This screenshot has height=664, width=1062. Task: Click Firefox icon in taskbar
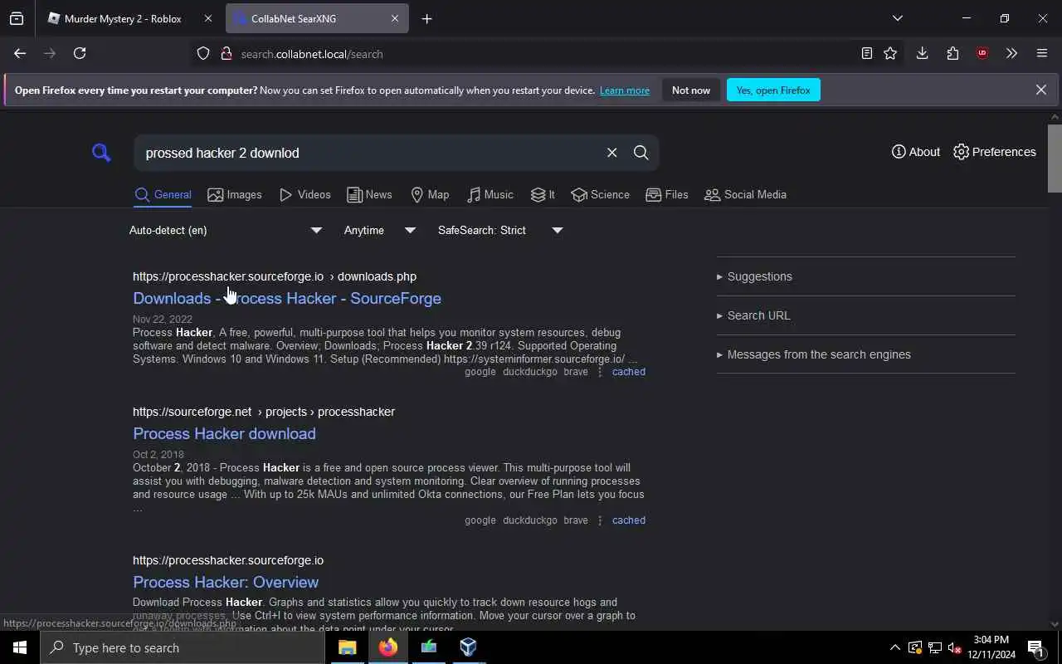point(388,647)
